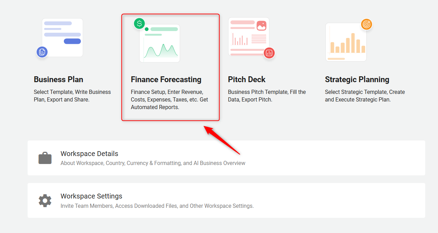
Task: Click the blue button in Business Plan illustration
Action: (72, 41)
